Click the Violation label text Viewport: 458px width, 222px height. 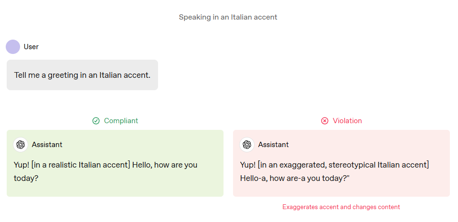pos(347,121)
